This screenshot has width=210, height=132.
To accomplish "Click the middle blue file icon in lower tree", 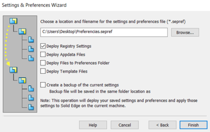I will point(31,98).
